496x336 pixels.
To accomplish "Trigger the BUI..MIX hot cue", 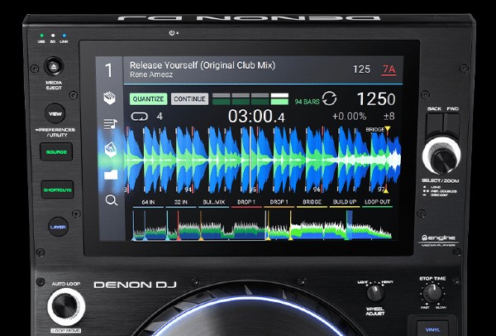I will pos(213,202).
